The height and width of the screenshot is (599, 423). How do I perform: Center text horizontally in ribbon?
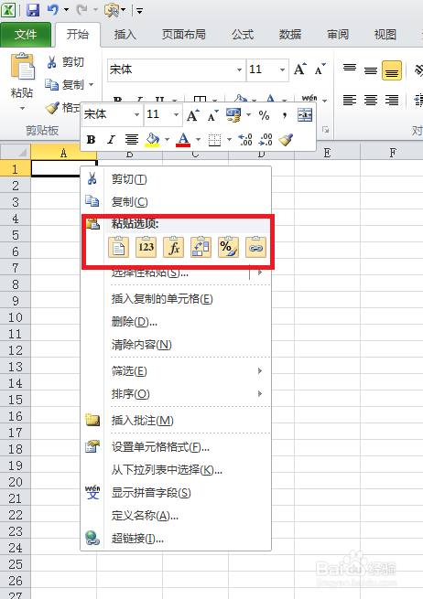(x=371, y=100)
